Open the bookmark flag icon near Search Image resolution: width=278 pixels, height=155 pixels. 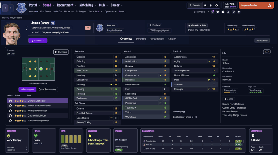tap(205, 5)
